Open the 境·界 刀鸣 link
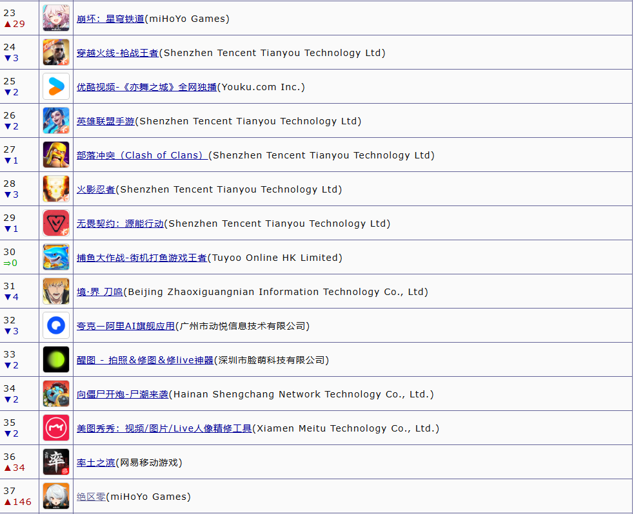Screen dimensions: 634x514 99,292
